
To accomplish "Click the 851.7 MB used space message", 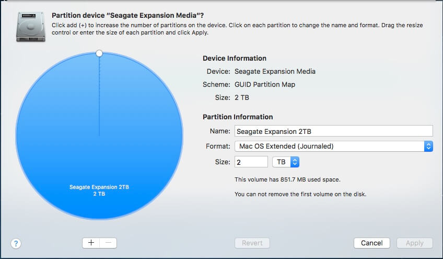I will click(287, 179).
